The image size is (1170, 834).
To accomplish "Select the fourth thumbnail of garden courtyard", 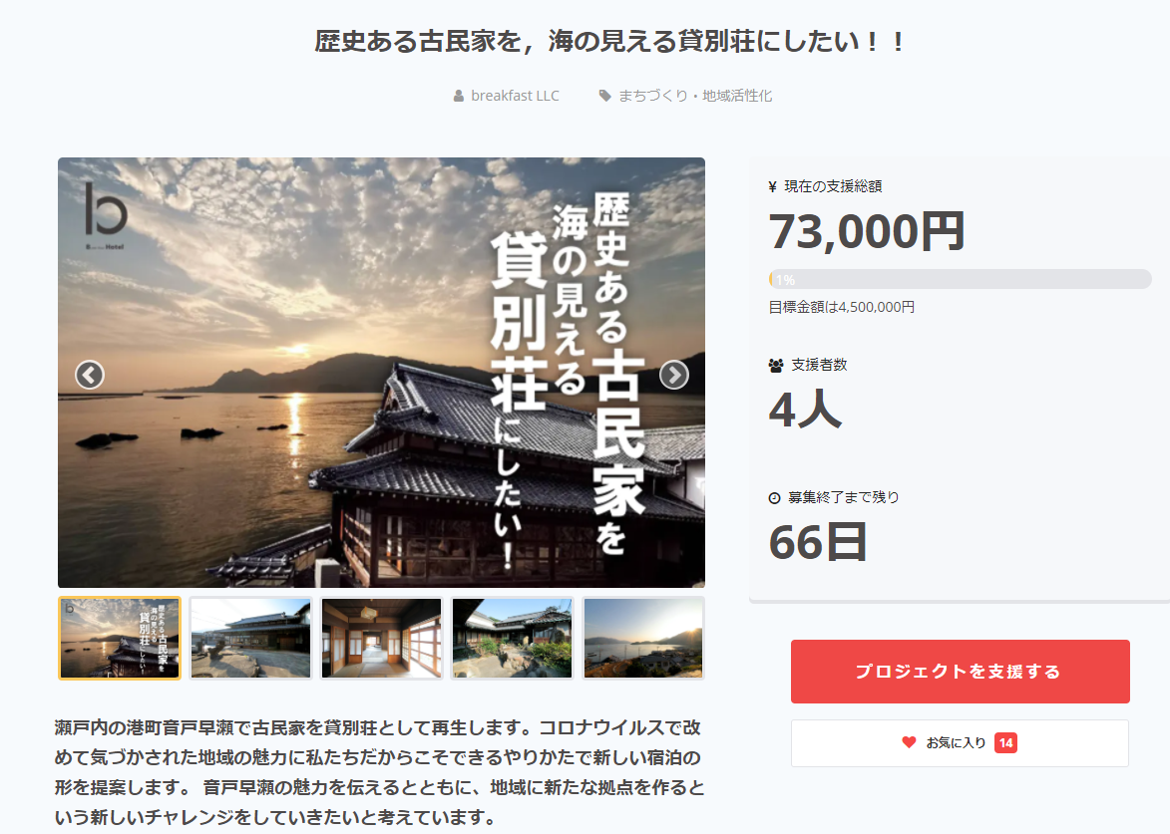I will coord(513,638).
